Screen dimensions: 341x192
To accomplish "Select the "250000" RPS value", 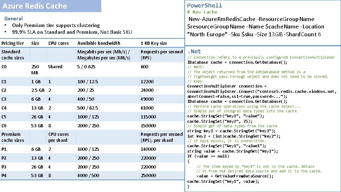I will [x=148, y=175].
